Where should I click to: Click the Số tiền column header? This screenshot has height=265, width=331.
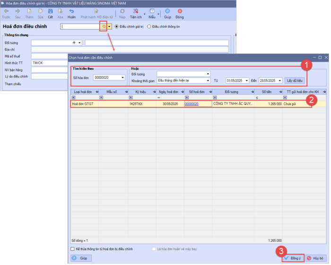[267, 91]
